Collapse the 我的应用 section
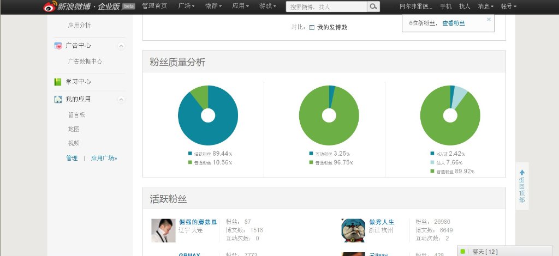 pos(121,100)
